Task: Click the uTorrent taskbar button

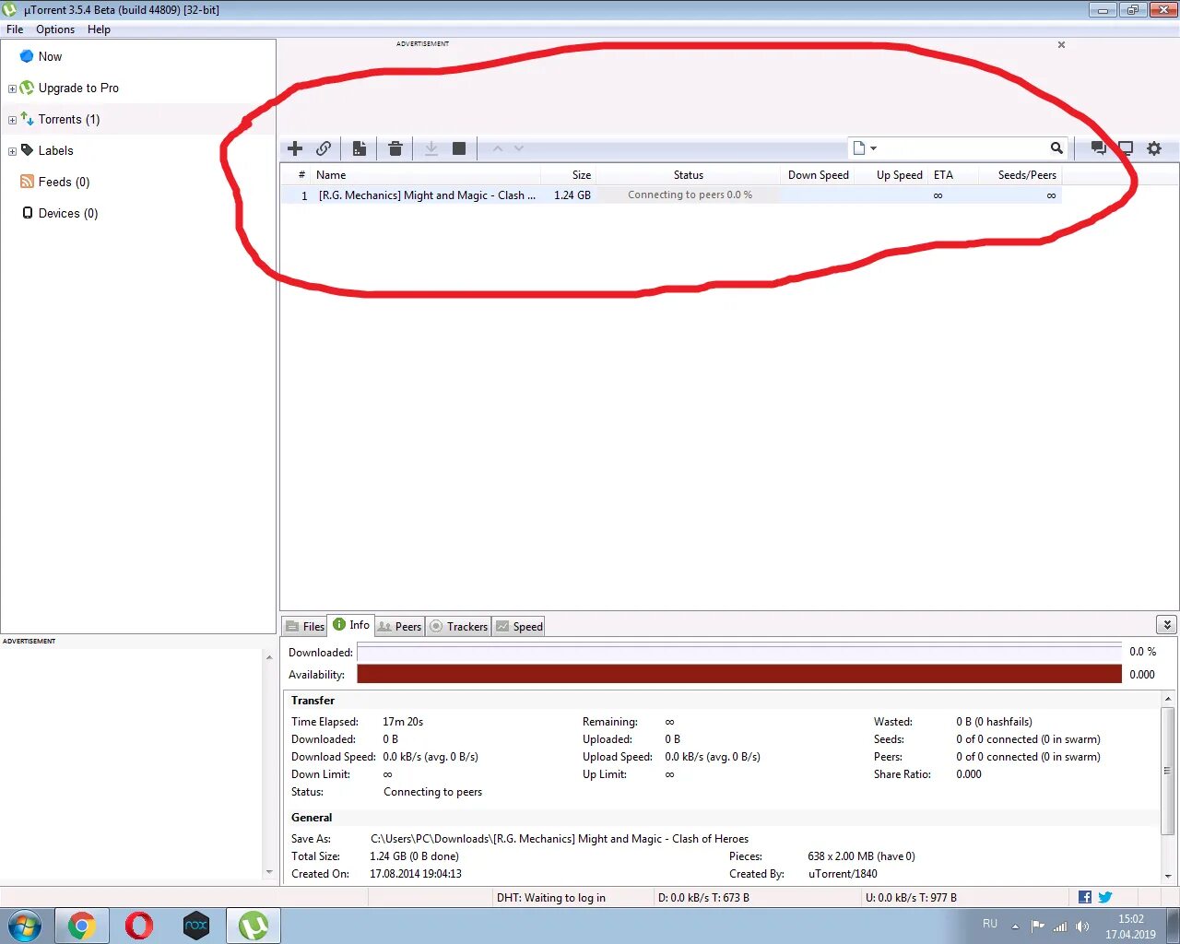Action: point(254,926)
